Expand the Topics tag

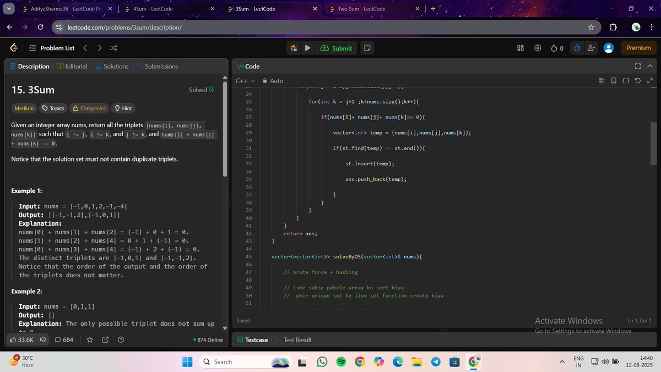(x=53, y=109)
